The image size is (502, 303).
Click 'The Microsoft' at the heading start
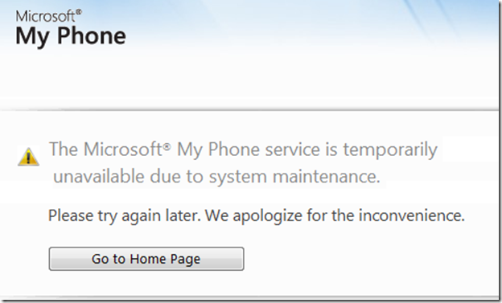click(x=105, y=149)
